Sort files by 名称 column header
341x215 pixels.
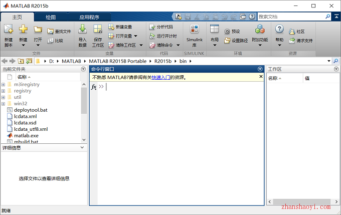(x=48, y=77)
